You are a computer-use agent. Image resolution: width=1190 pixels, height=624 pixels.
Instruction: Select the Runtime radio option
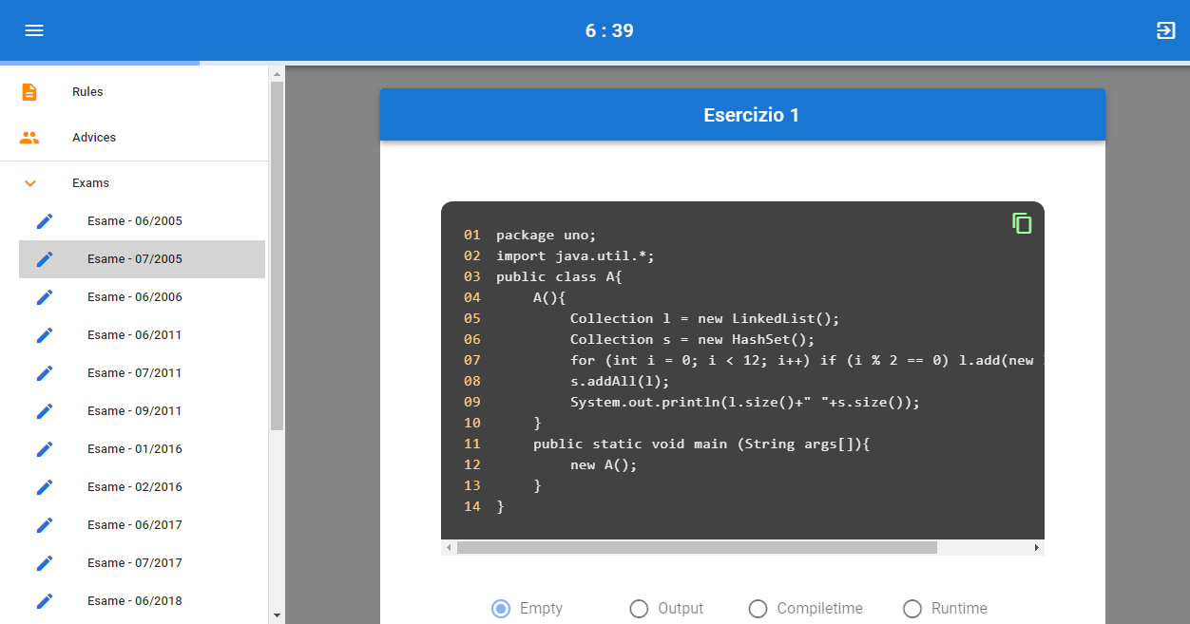pos(912,609)
